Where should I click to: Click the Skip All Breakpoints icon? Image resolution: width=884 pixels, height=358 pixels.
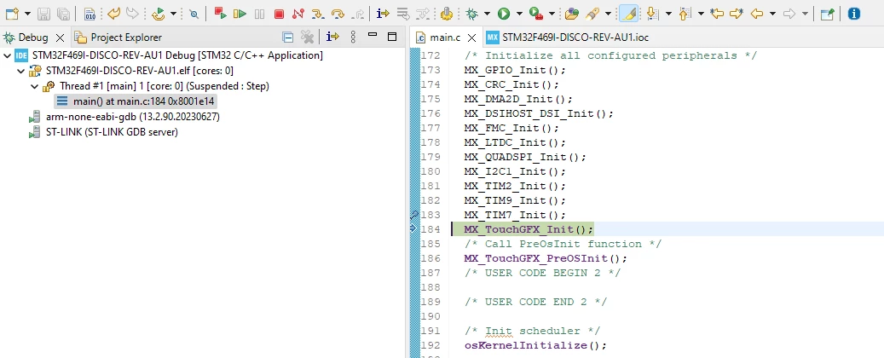click(x=194, y=14)
